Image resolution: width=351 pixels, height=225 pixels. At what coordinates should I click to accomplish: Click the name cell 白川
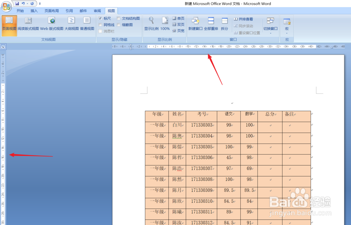pos(177,127)
